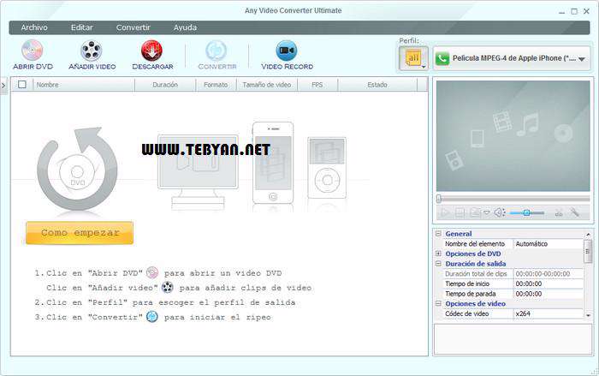Adjust the volume slider handle
599x376 pixels.
pos(526,213)
